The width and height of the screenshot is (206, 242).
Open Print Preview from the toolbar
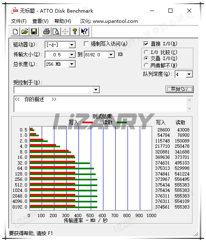[56, 32]
